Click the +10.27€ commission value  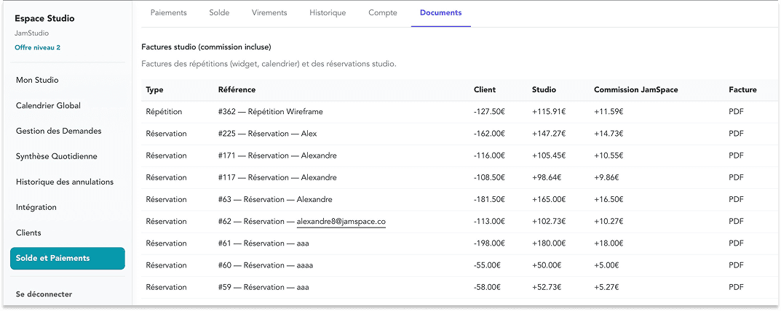(x=608, y=222)
